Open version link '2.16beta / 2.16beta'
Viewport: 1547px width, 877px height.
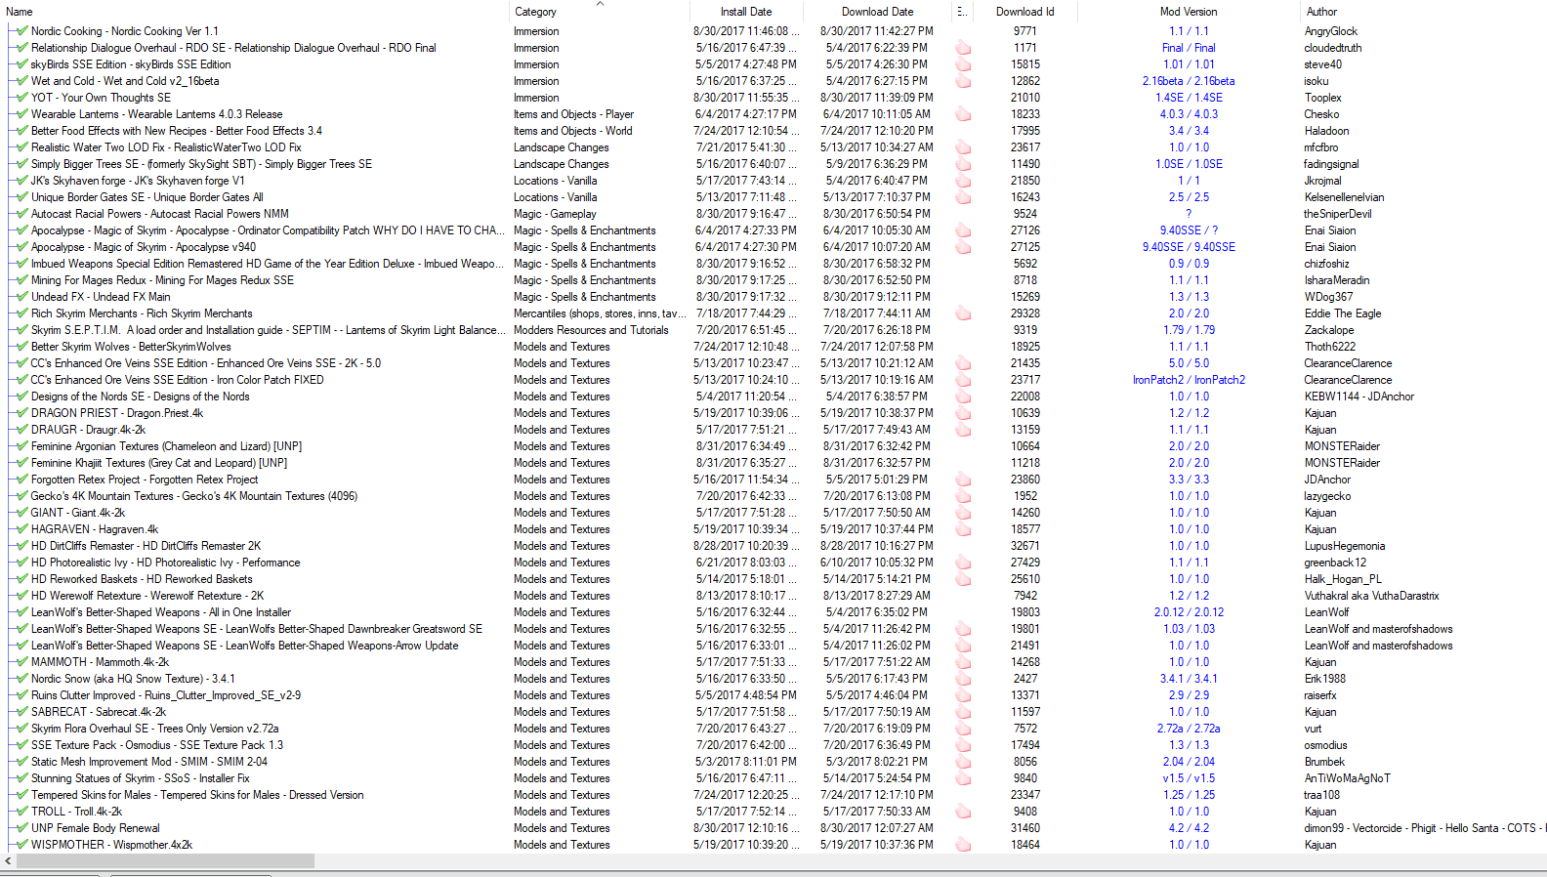tap(1189, 81)
